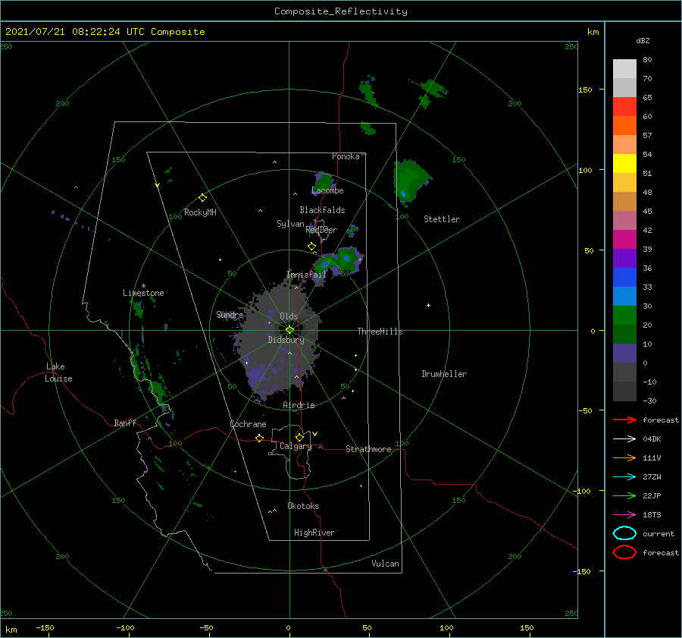Click the Composite_Reflectivity title text
This screenshot has width=682, height=638.
(341, 11)
